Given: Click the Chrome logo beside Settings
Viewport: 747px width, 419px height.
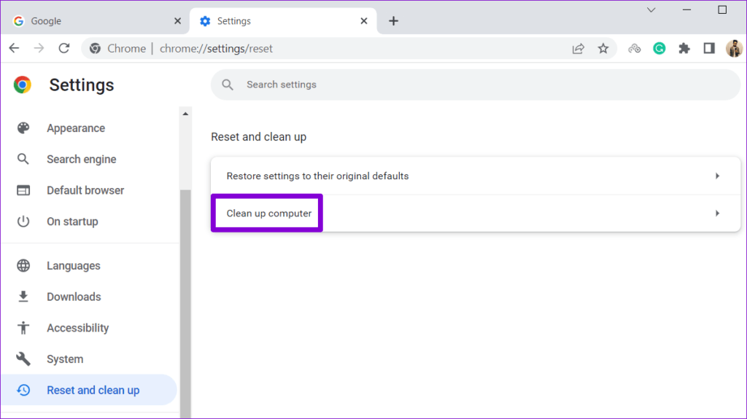Looking at the screenshot, I should (23, 85).
